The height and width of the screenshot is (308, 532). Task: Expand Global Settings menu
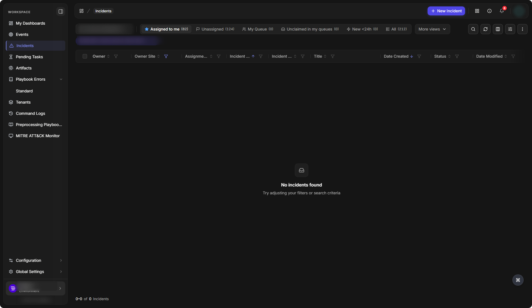pyautogui.click(x=36, y=272)
